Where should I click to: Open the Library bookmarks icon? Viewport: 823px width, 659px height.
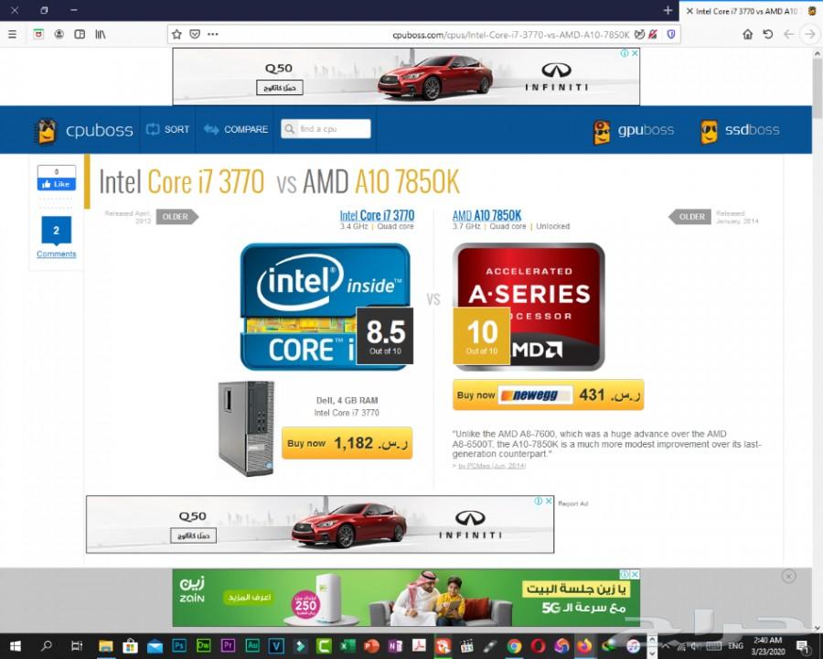click(101, 34)
